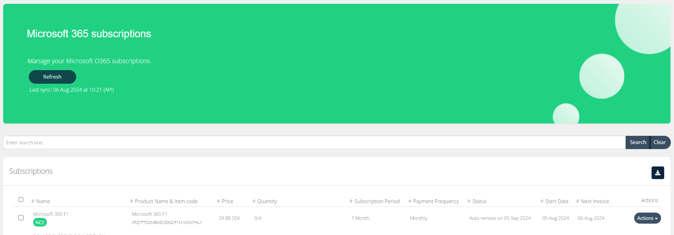Sort by Payment Frequency column
674x235 pixels.
click(x=410, y=201)
